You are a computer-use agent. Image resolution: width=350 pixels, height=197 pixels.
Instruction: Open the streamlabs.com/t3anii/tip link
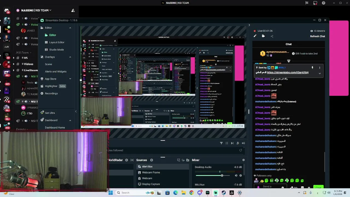click(x=288, y=73)
